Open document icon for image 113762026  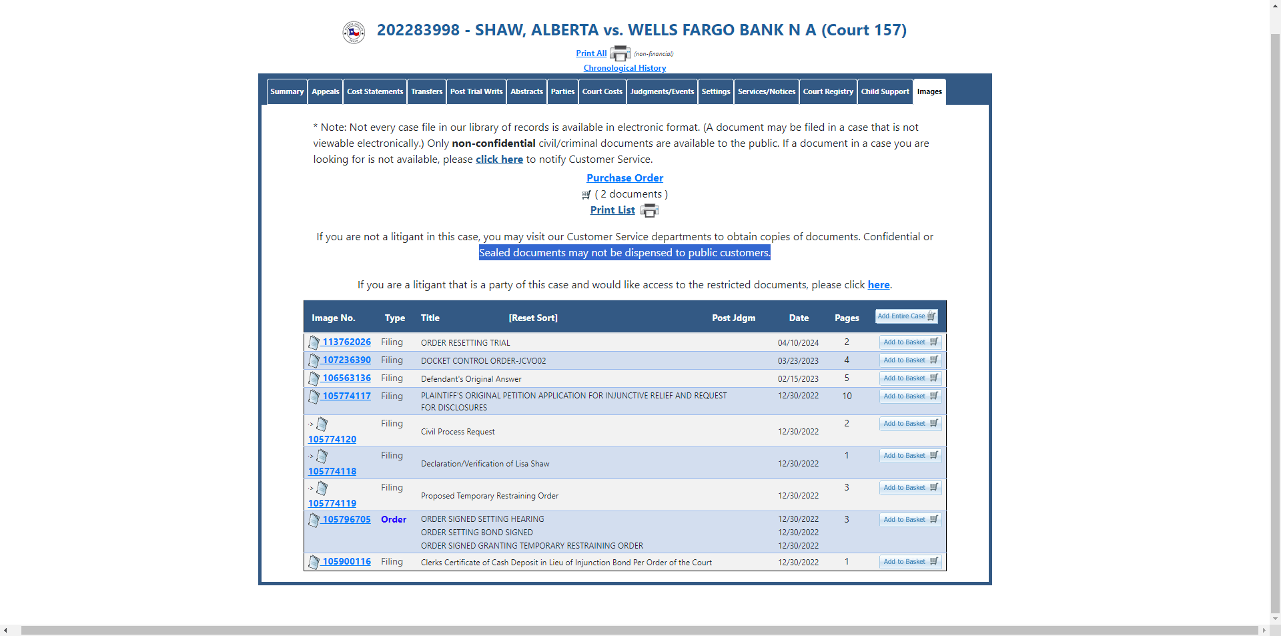[x=314, y=342]
